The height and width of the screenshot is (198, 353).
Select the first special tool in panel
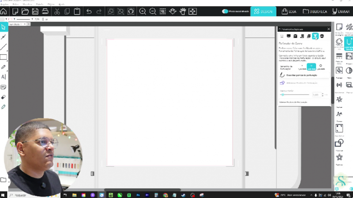[x=282, y=36]
